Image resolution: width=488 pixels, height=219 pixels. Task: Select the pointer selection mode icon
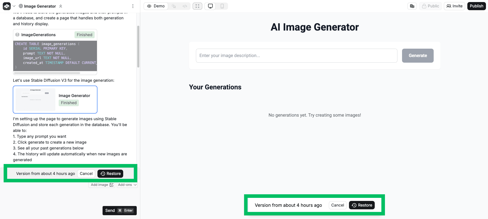174,6
